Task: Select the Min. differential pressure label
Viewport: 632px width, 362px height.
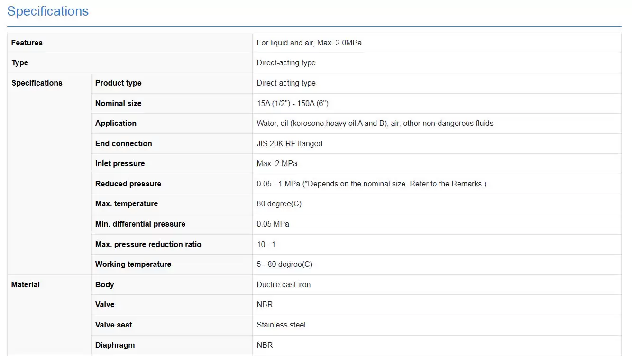Action: pos(140,224)
